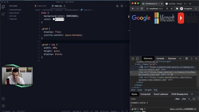Click the zoom magnifier in address bar
Viewport: 199px width, 112px height.
click(x=167, y=9)
